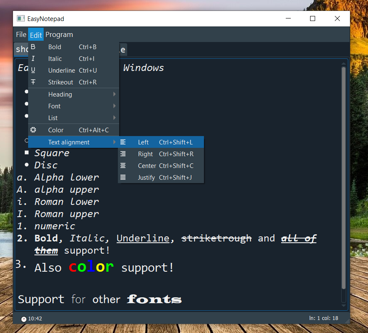Open the Program menu
Viewport: 368px width, 333px height.
pos(59,34)
